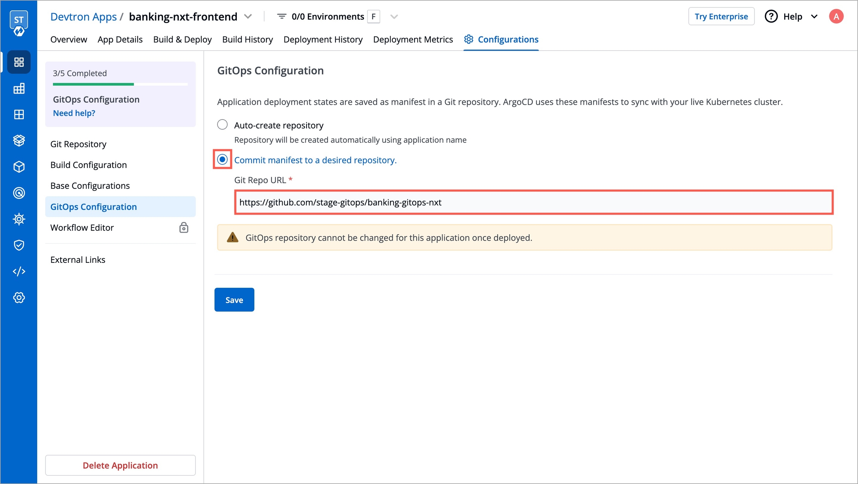The width and height of the screenshot is (858, 484).
Task: Click into the Git Repo URL field
Action: coord(533,202)
